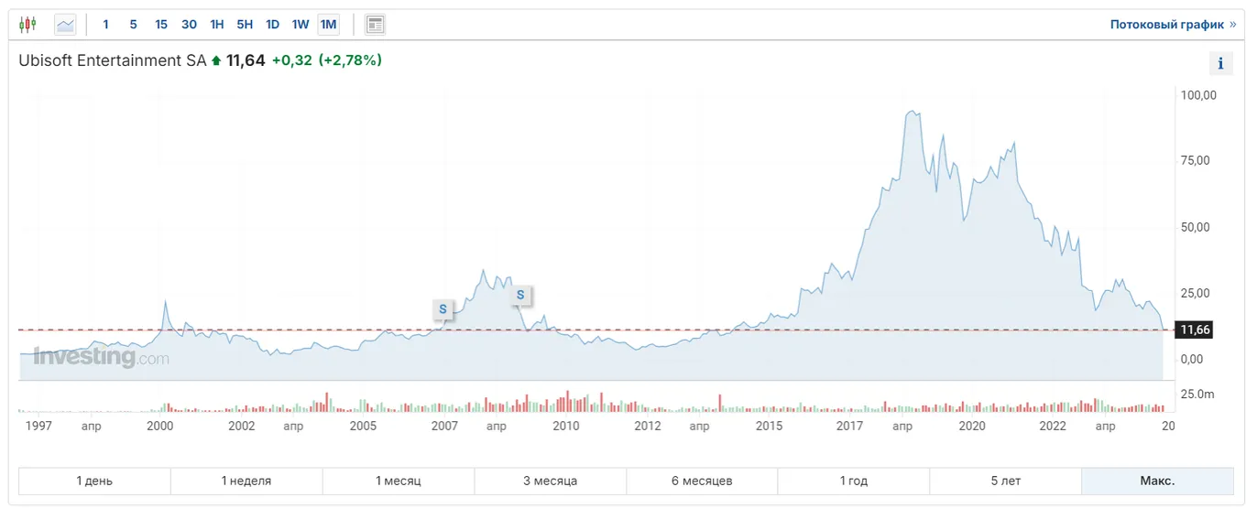Click the 2000 date axis label
1246x519 pixels.
coord(160,427)
